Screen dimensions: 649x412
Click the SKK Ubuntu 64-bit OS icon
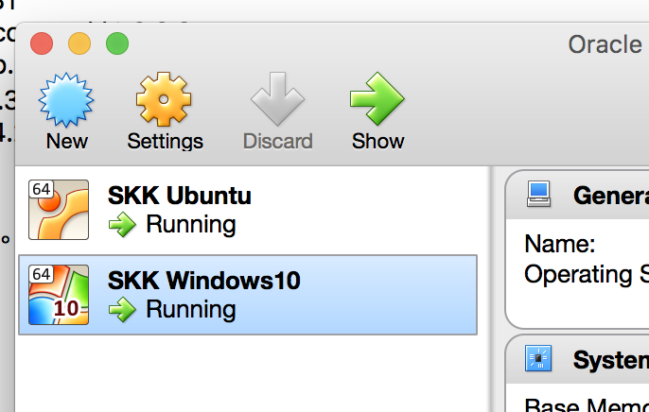59,210
